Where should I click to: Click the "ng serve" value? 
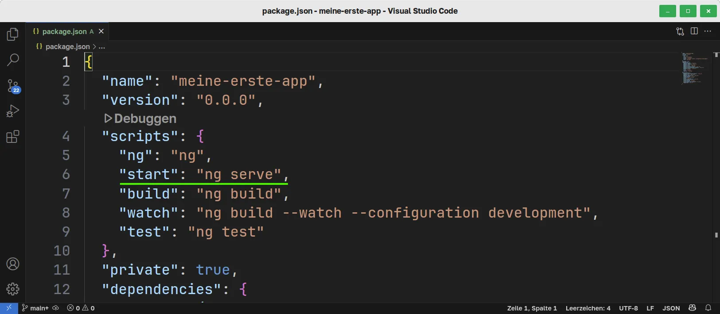point(238,174)
